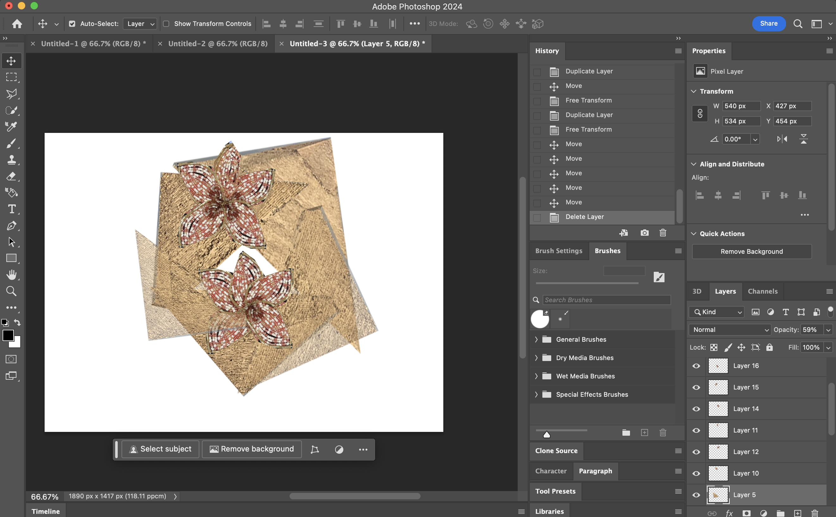Select the Hand tool
The image size is (836, 517).
(11, 275)
